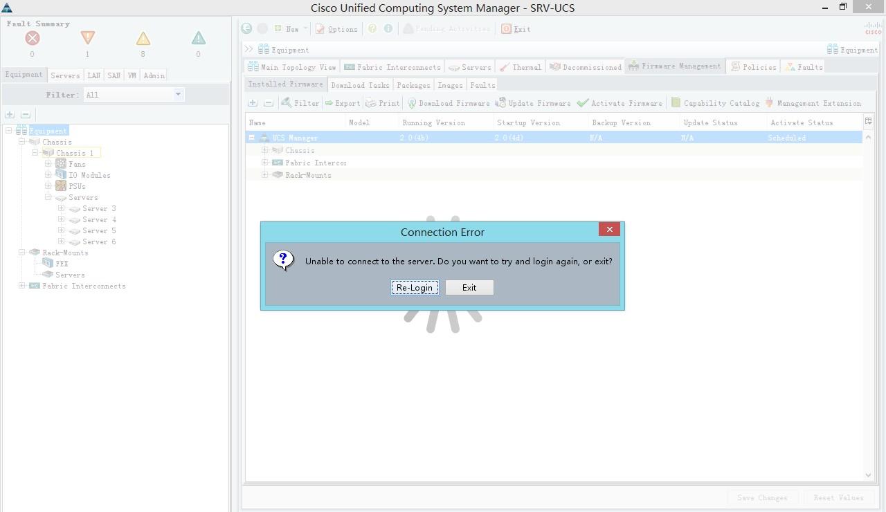Click the Fans icon in tree

click(61, 164)
